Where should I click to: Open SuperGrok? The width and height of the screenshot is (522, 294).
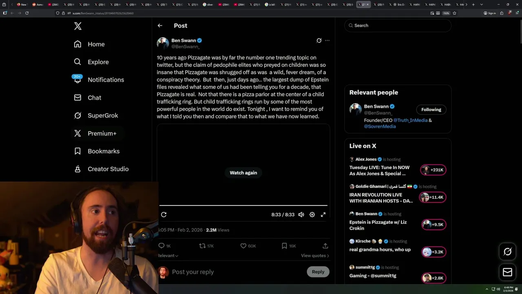96,116
